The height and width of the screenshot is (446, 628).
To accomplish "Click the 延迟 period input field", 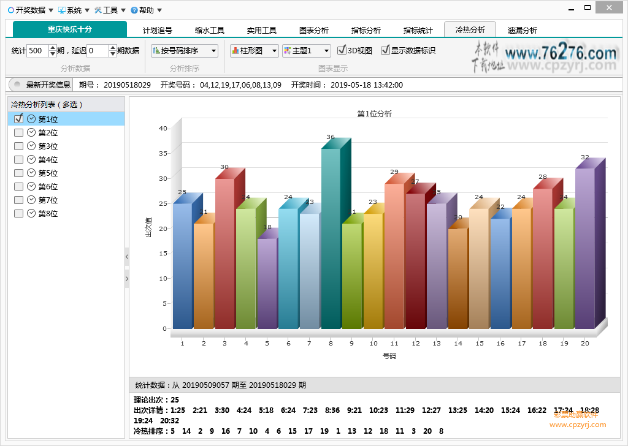I will (98, 50).
